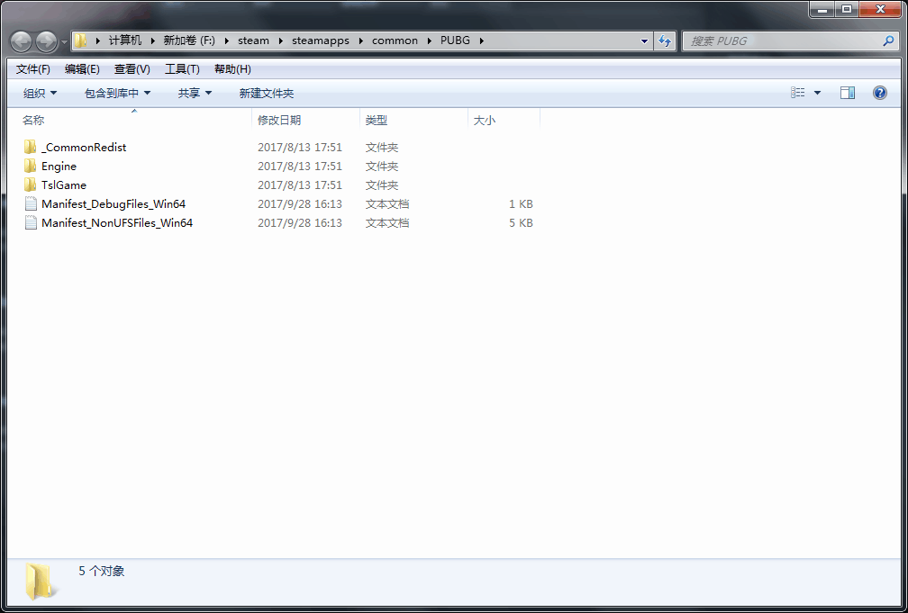Open recent locations dropdown beside Forward button

click(x=64, y=41)
